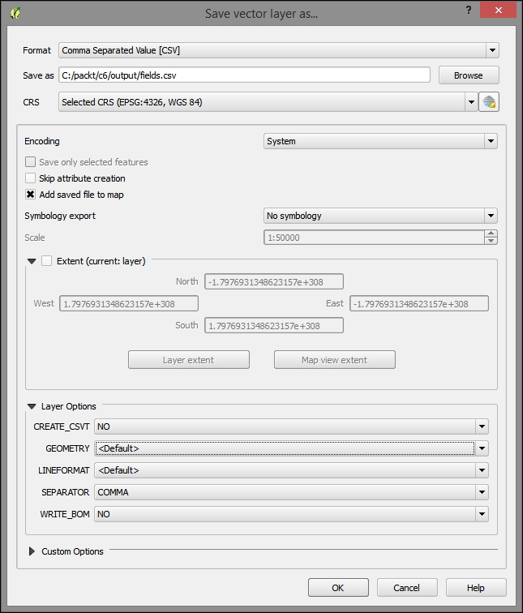Click the QGIS logo in title bar
This screenshot has height=613, width=523.
[15, 13]
